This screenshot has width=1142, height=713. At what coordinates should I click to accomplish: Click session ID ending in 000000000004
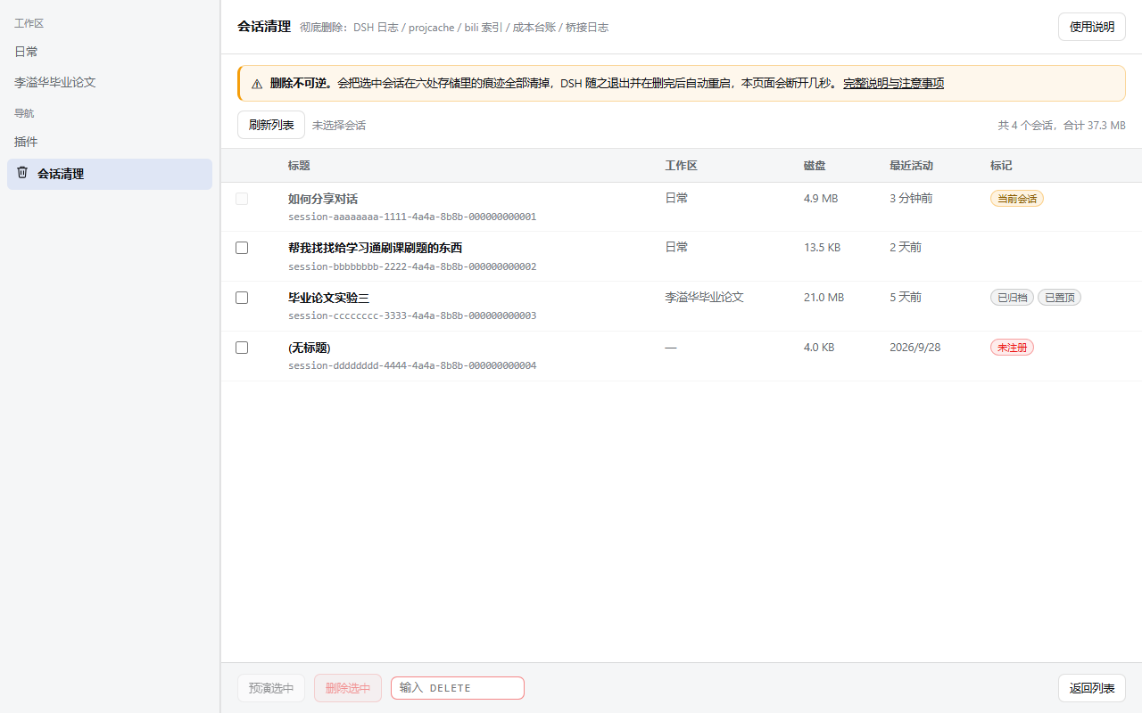pos(412,365)
